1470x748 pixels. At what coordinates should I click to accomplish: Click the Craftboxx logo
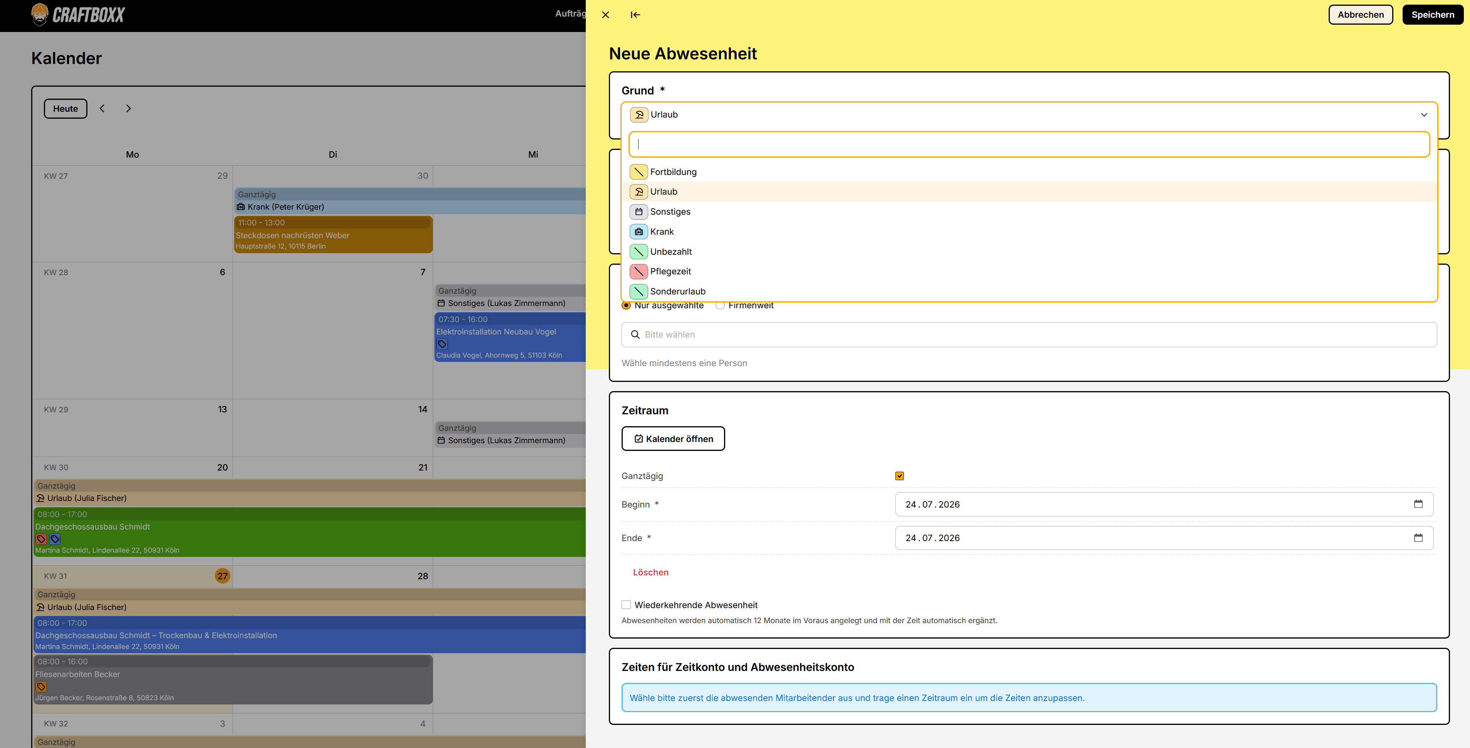tap(78, 15)
